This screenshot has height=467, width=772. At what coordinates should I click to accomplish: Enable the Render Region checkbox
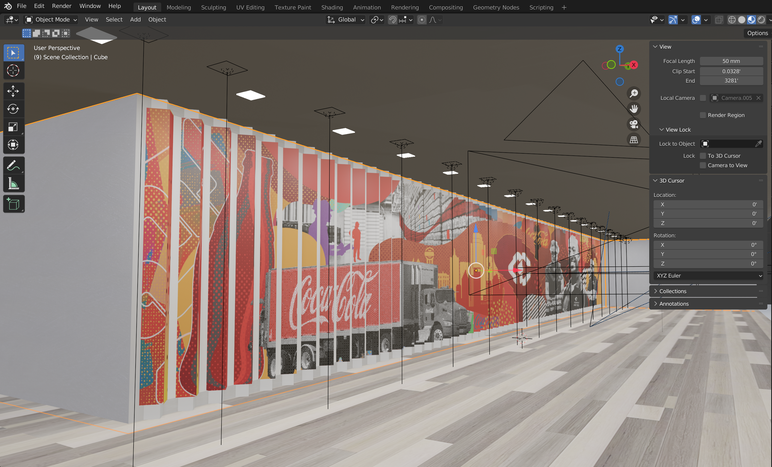pyautogui.click(x=703, y=115)
